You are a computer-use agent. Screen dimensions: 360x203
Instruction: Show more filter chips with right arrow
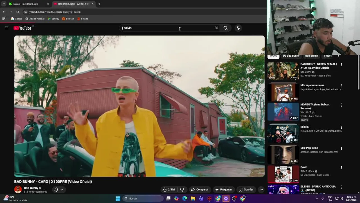pyautogui.click(x=338, y=56)
